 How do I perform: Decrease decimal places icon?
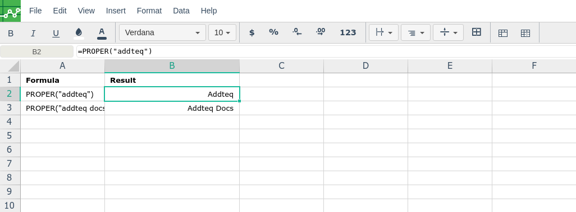[297, 32]
